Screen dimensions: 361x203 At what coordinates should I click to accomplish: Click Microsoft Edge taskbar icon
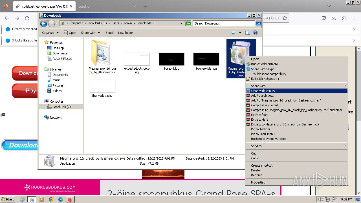61,199
